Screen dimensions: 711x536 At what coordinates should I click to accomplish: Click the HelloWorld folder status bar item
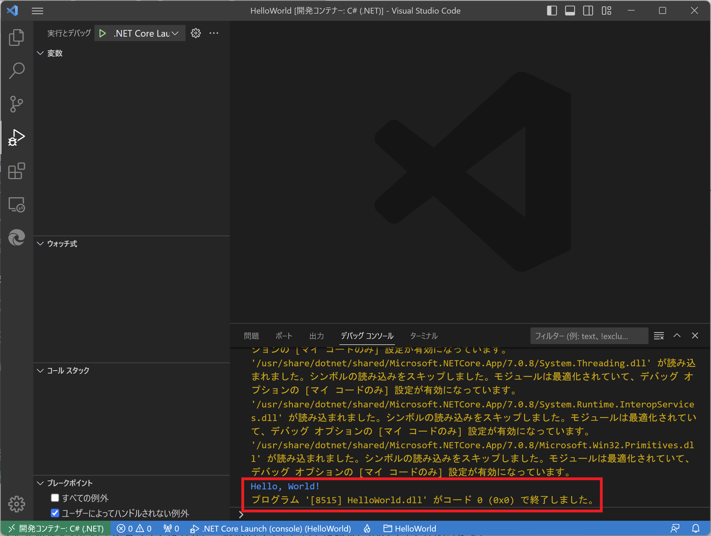pos(410,529)
